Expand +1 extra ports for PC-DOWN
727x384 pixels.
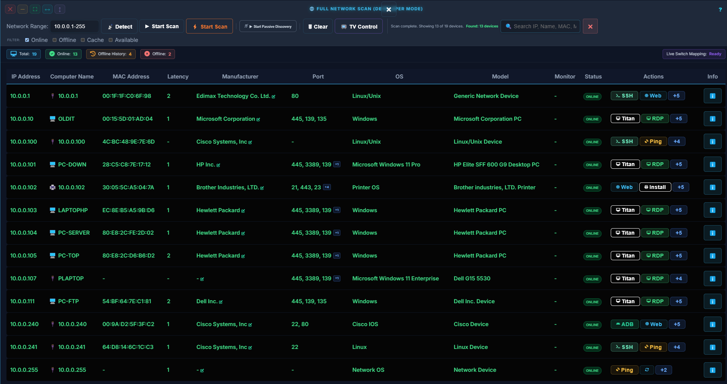click(337, 164)
